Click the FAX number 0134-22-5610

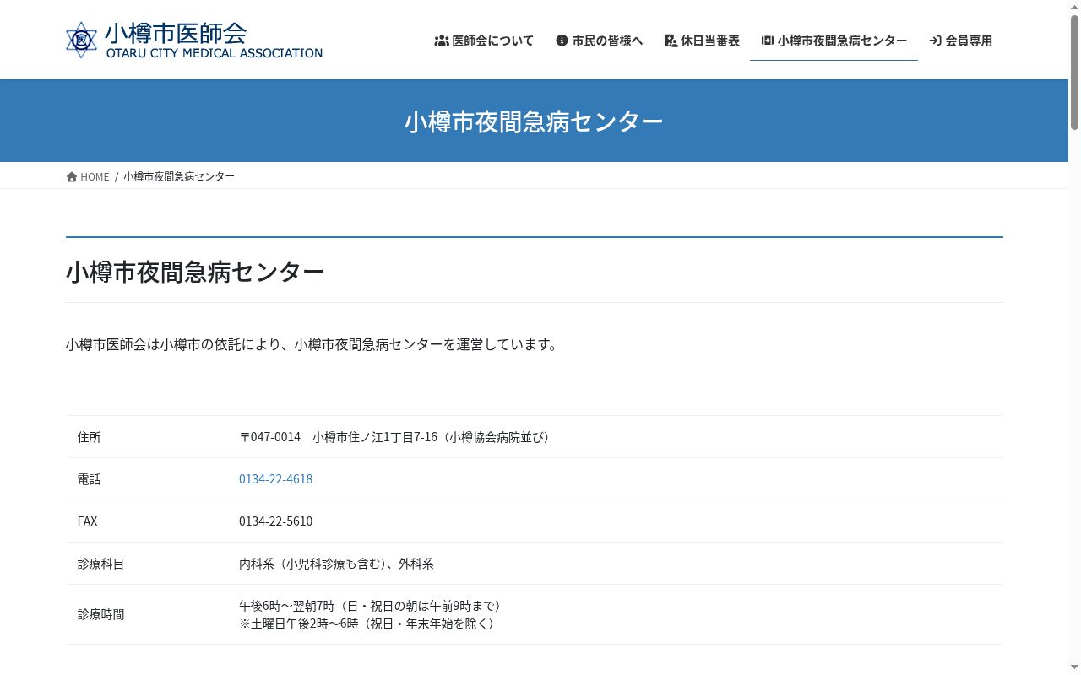tap(275, 521)
